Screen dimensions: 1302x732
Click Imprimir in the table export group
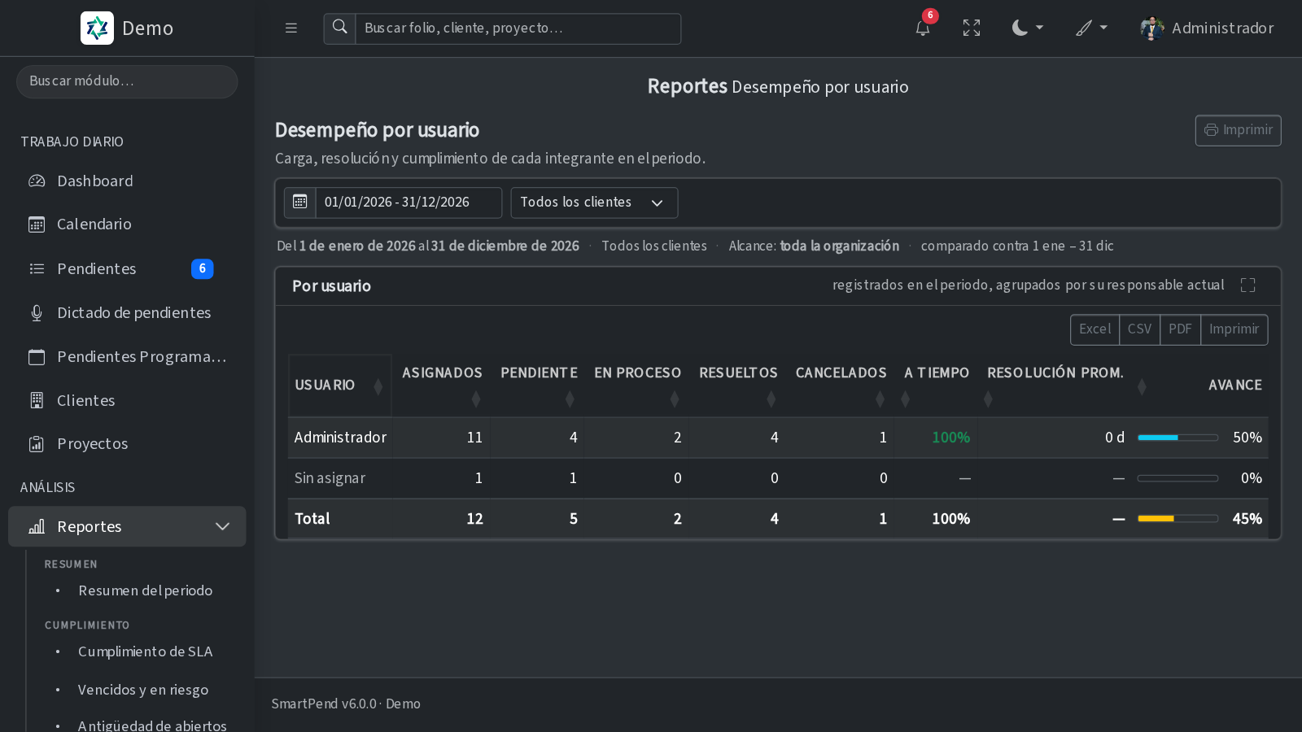pos(1234,329)
